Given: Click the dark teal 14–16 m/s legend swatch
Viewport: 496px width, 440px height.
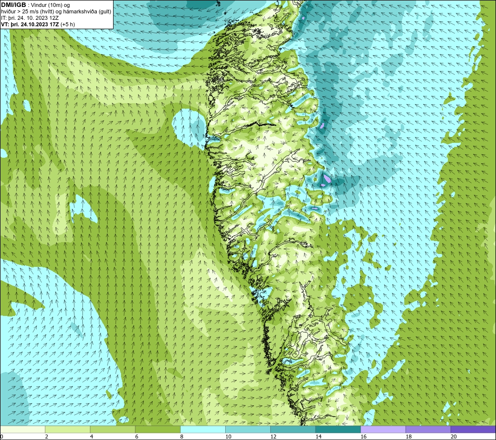Looking at the screenshot, I should tap(338, 429).
